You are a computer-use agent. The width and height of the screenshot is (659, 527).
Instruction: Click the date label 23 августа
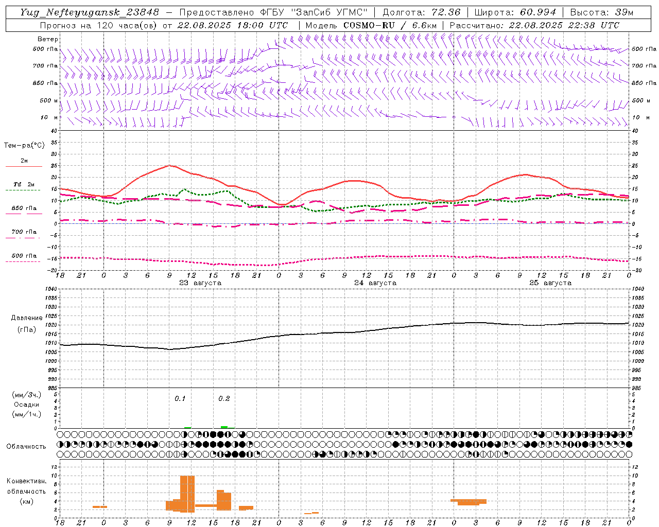point(200,283)
